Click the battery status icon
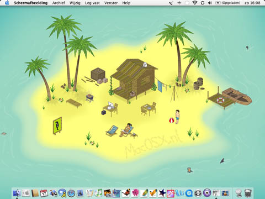265x199 pixels. pos(218,3)
